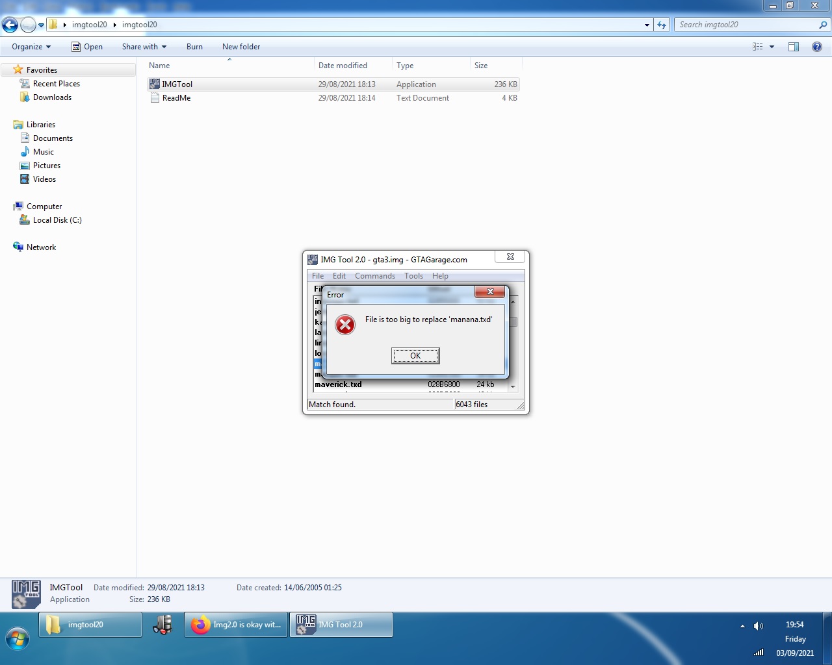This screenshot has width=832, height=665.
Task: Open File menu in IMG Tool
Action: pyautogui.click(x=318, y=276)
